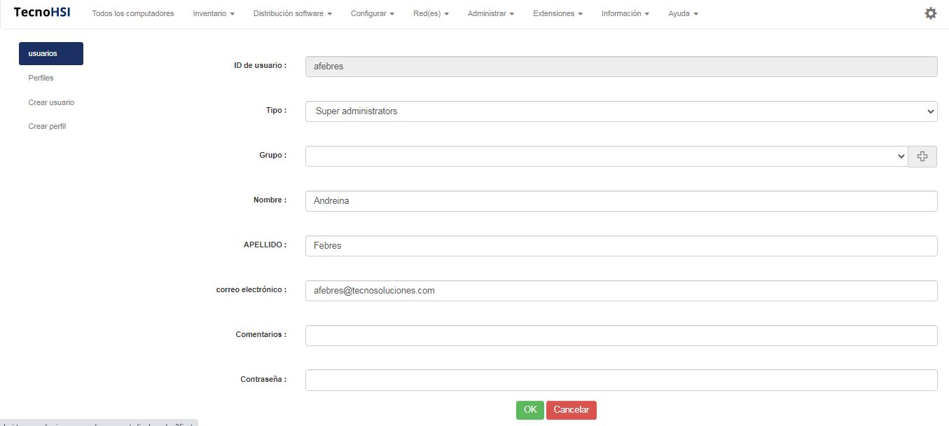
Task: Focus the Contraseña input field
Action: 621,380
